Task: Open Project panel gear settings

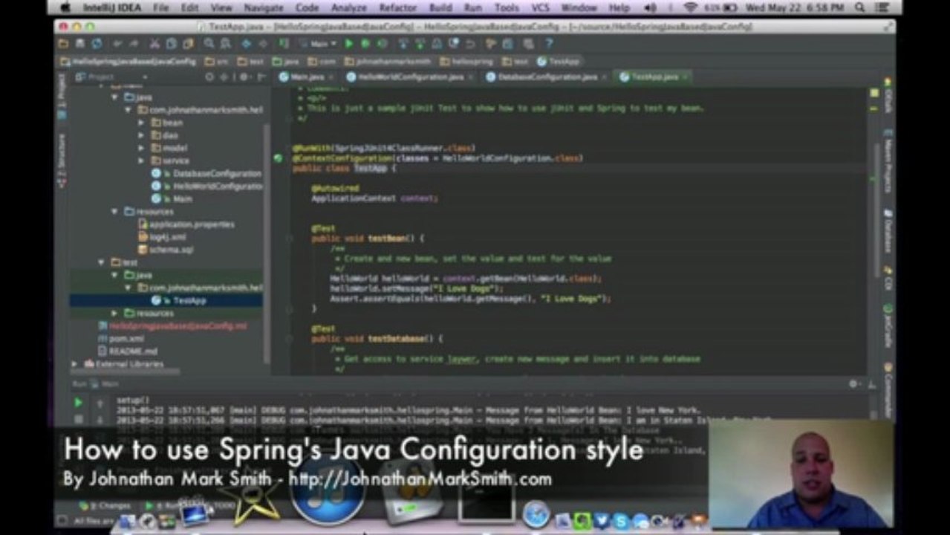Action: (243, 77)
